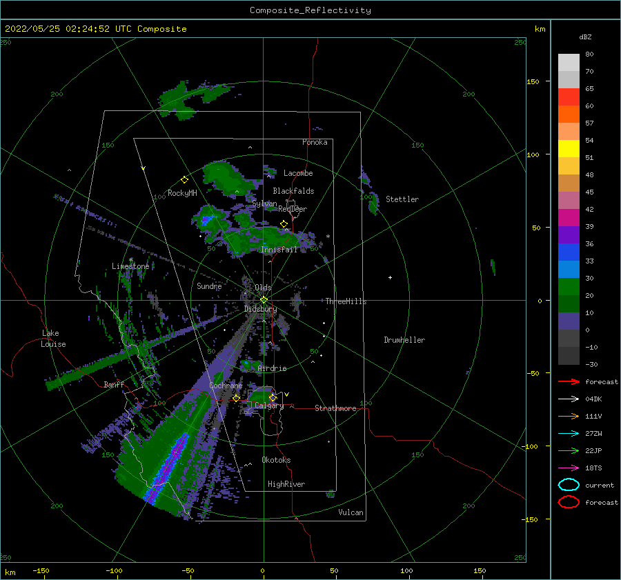Click the Lake Louise label
Screen dimensions: 621x580
click(53, 339)
